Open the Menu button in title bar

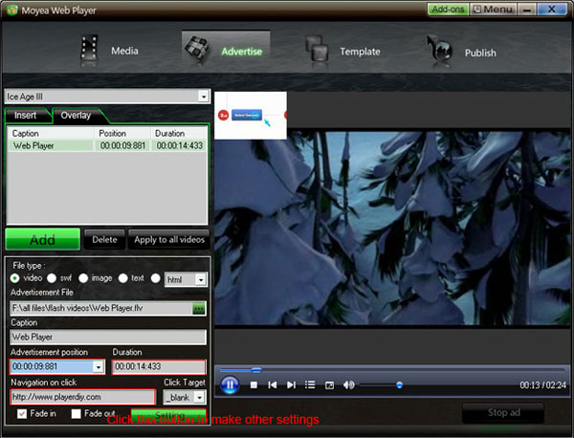coord(493,10)
